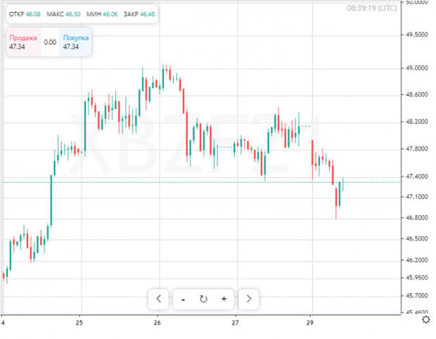Click the date 29 on time axis
Viewport: 436px width, 339px height.
310,323
